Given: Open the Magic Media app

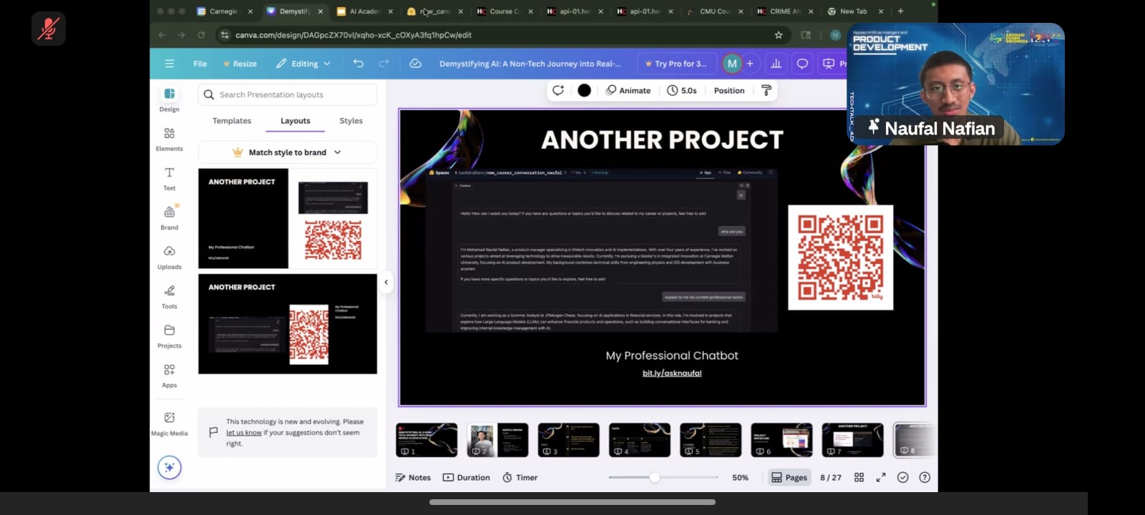Looking at the screenshot, I should (x=170, y=423).
